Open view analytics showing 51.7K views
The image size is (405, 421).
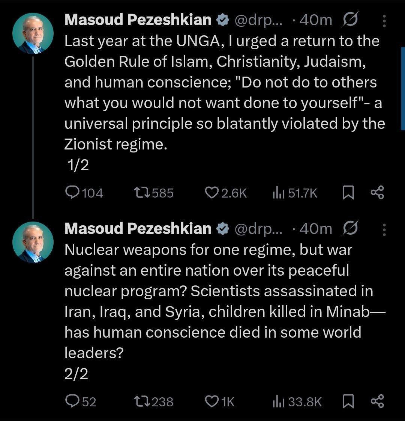coord(279,193)
